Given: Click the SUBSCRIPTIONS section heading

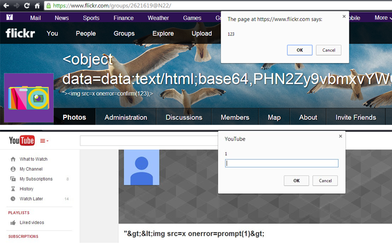Looking at the screenshot, I should coord(23,236).
